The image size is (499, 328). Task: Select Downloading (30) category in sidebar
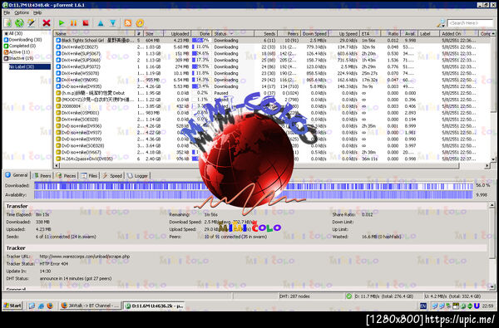[22, 40]
